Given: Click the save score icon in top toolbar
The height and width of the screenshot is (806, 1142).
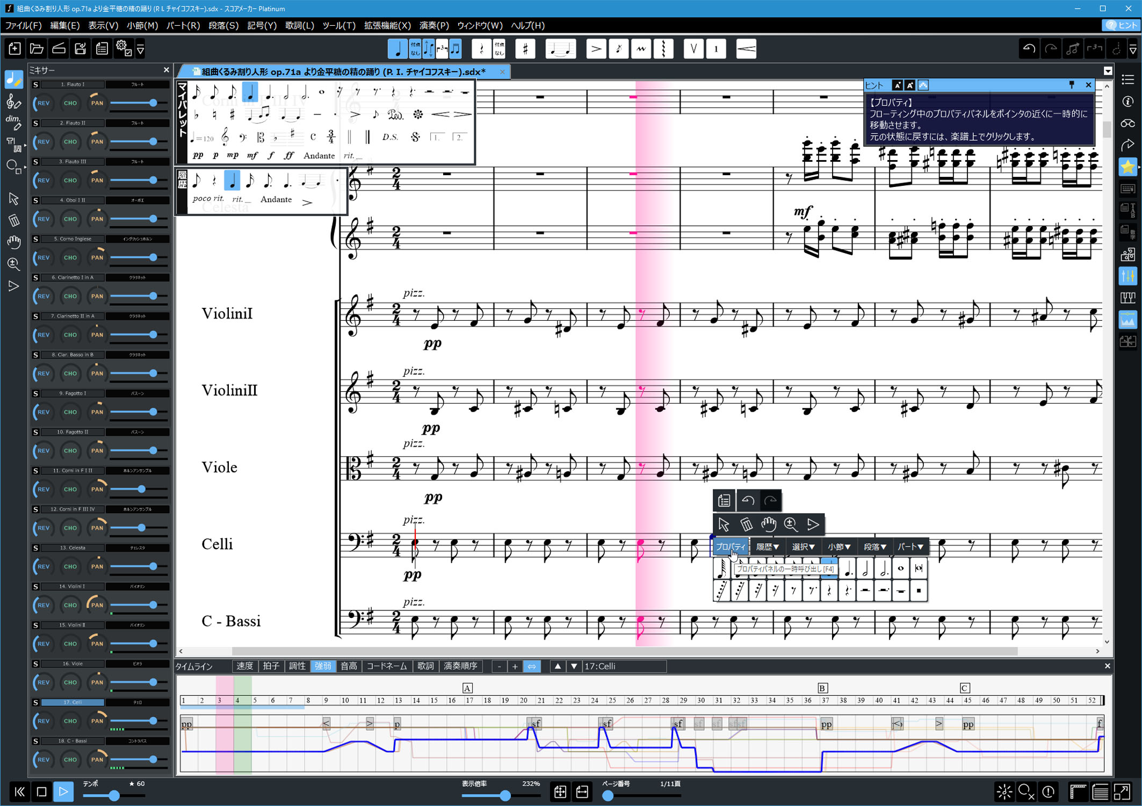Looking at the screenshot, I should 81,49.
